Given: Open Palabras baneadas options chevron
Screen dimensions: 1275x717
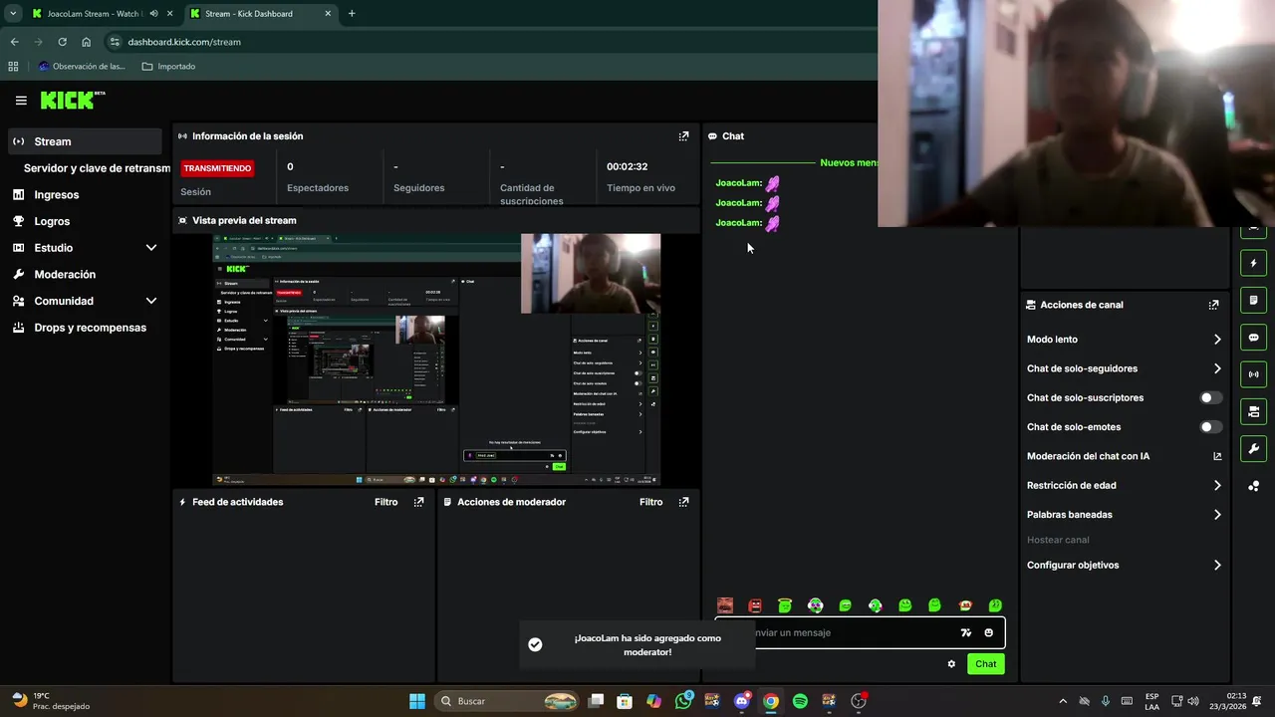Looking at the screenshot, I should pyautogui.click(x=1217, y=515).
